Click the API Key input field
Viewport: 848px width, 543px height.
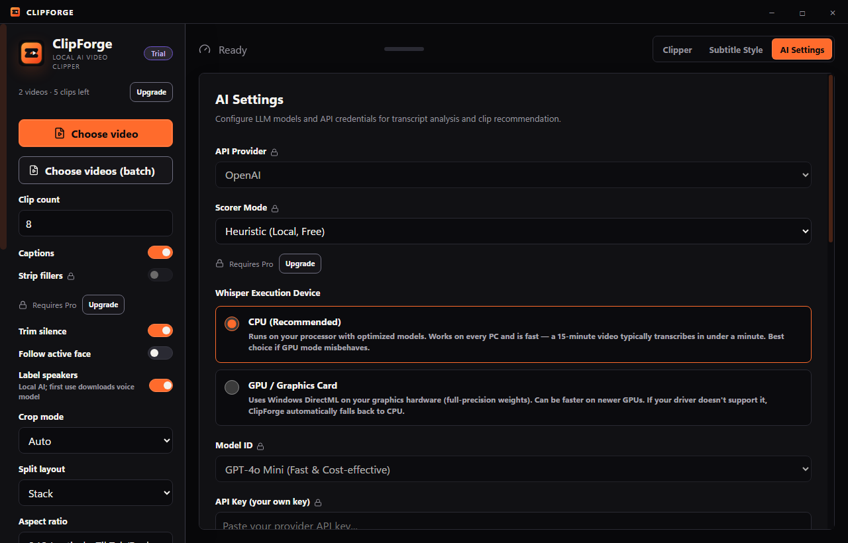513,521
